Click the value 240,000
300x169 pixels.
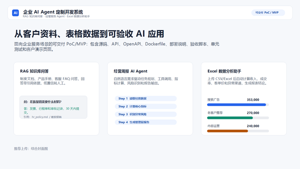pos(253,126)
